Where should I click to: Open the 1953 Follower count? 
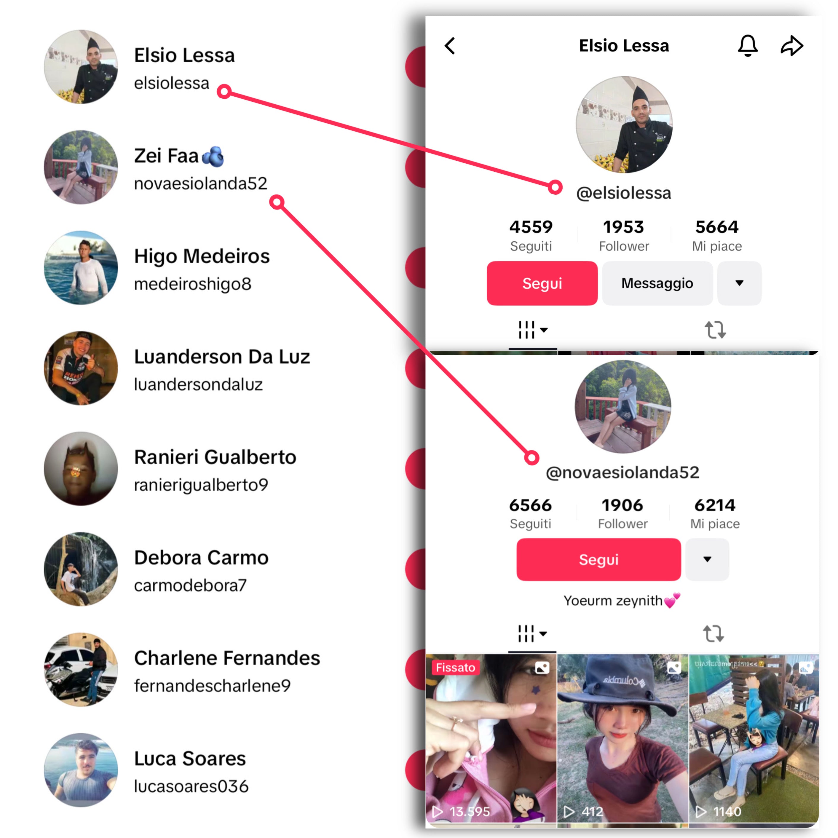pyautogui.click(x=624, y=236)
